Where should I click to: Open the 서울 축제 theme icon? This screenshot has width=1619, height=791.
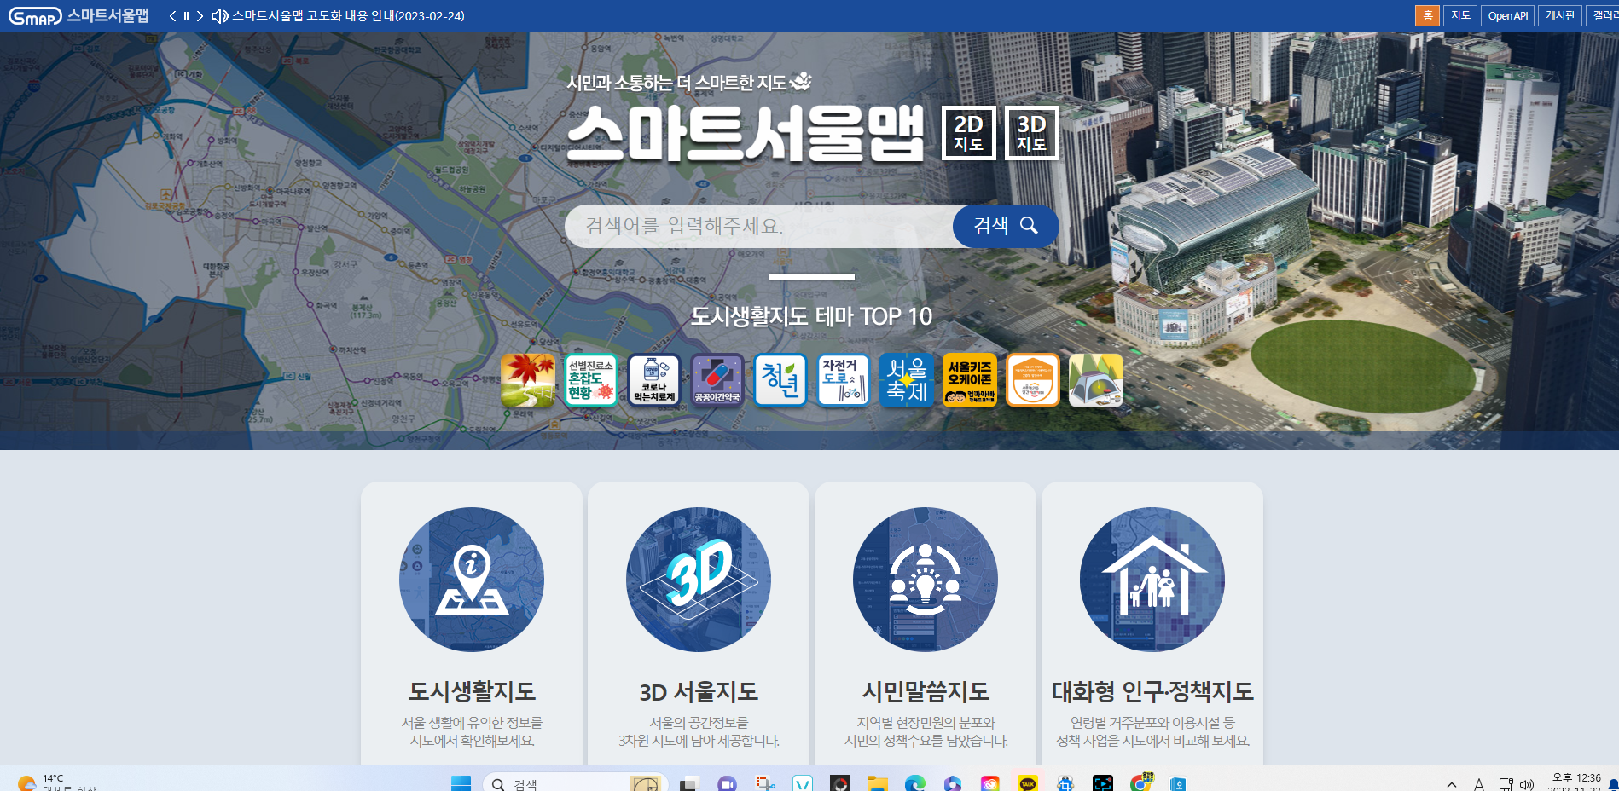click(x=907, y=380)
